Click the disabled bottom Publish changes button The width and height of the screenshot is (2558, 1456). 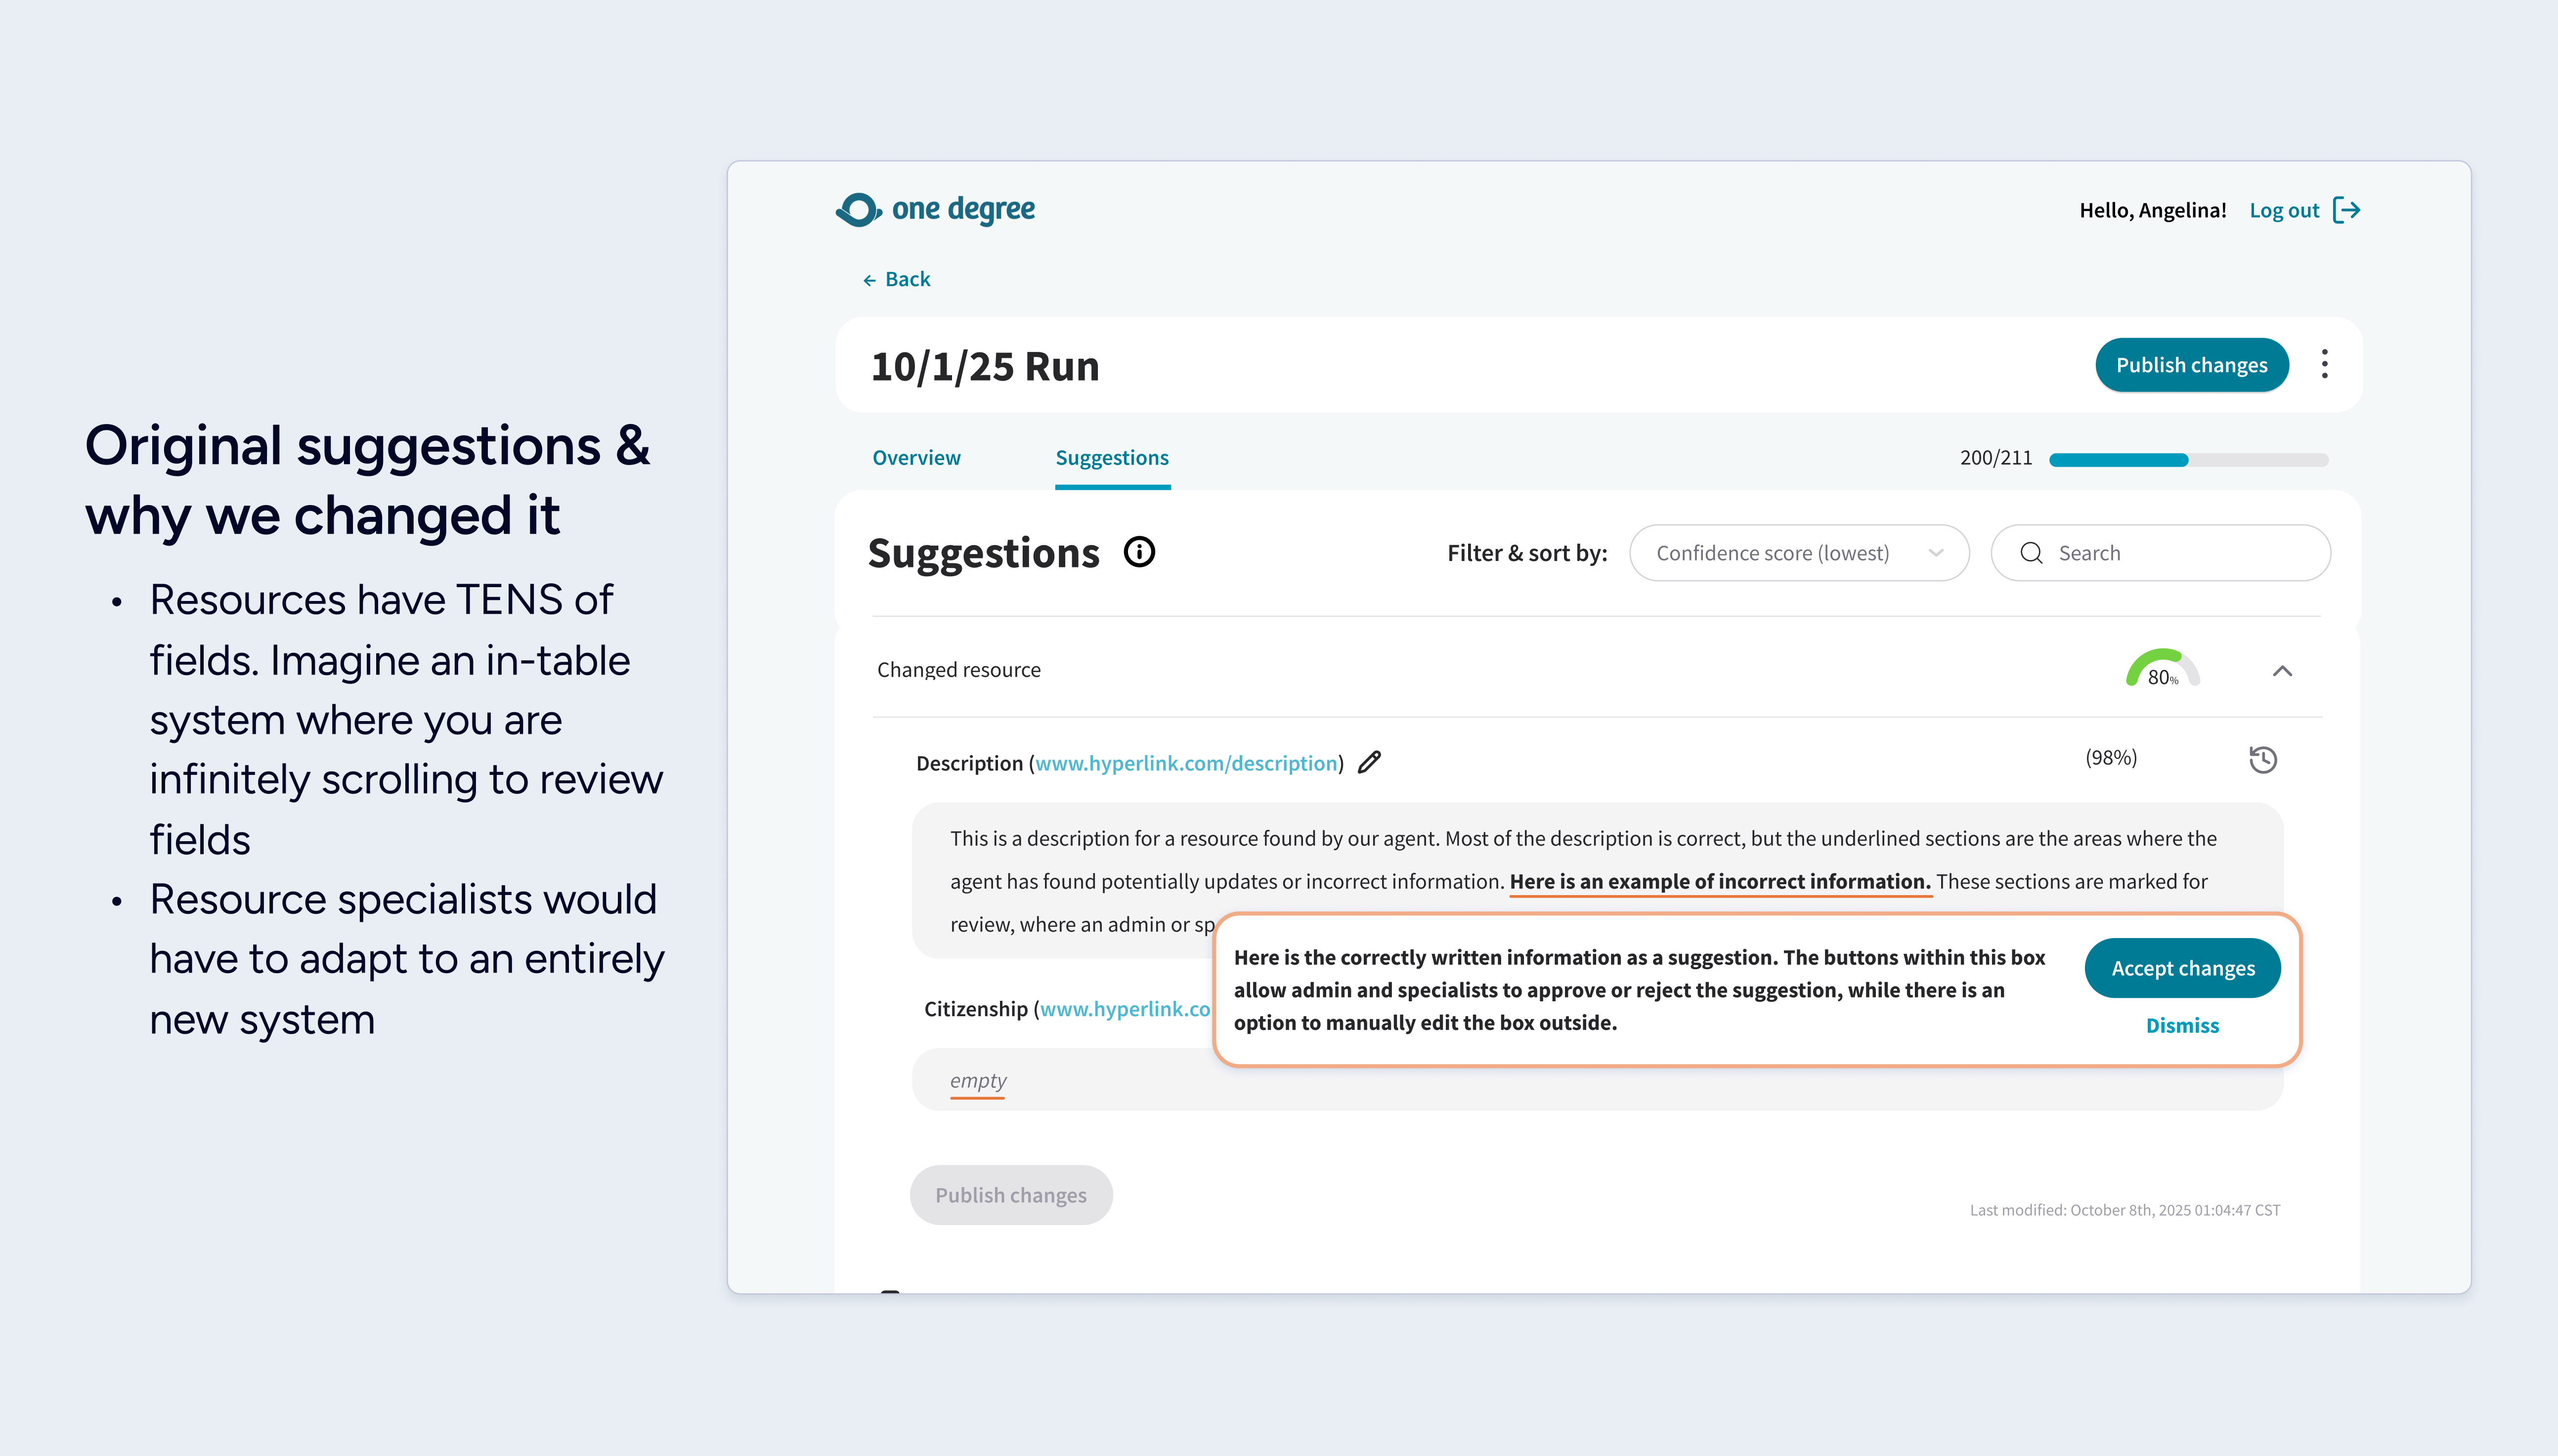[x=1010, y=1195]
